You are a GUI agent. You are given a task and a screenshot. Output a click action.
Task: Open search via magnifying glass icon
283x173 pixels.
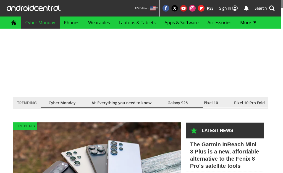pos(272,8)
